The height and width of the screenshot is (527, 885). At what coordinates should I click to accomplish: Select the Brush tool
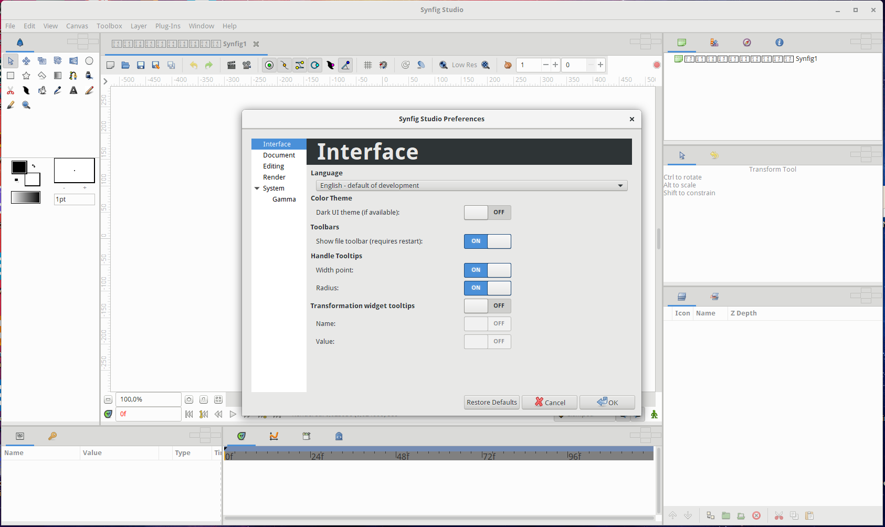tap(10, 105)
